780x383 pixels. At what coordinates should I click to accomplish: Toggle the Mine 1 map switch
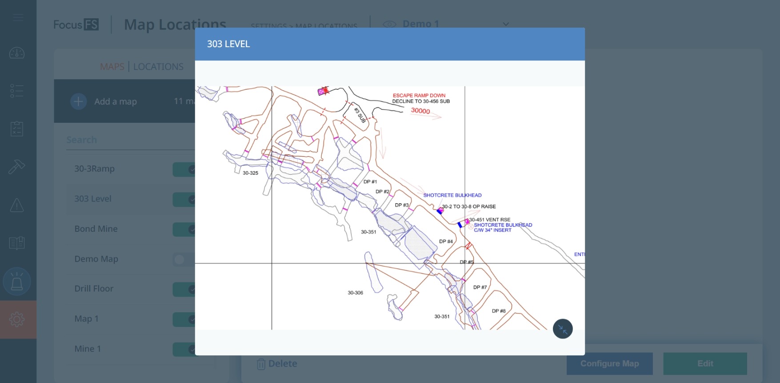[x=184, y=349]
